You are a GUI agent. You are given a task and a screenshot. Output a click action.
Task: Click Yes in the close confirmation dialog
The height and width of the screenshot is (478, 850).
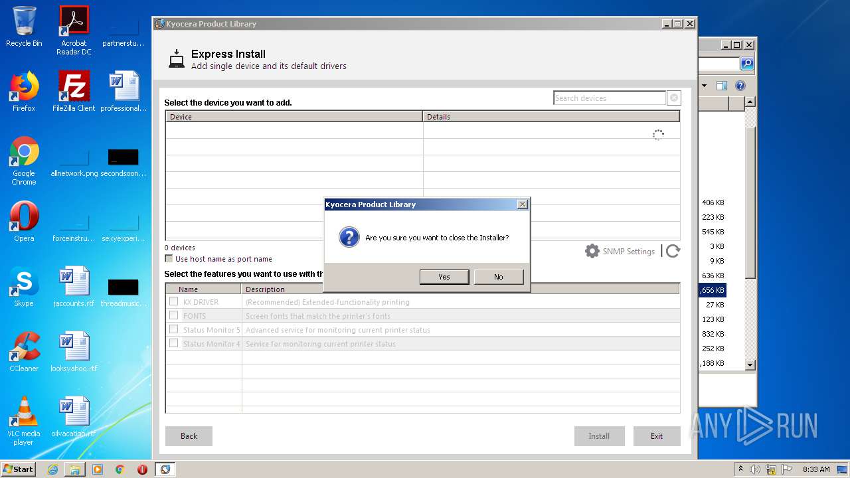444,277
